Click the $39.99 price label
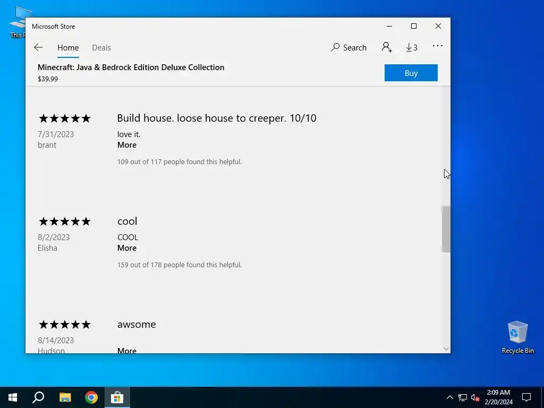544x408 pixels. pyautogui.click(x=48, y=79)
